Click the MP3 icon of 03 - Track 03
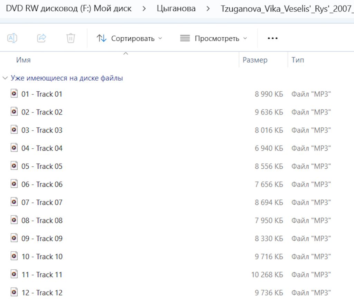 pos(14,130)
